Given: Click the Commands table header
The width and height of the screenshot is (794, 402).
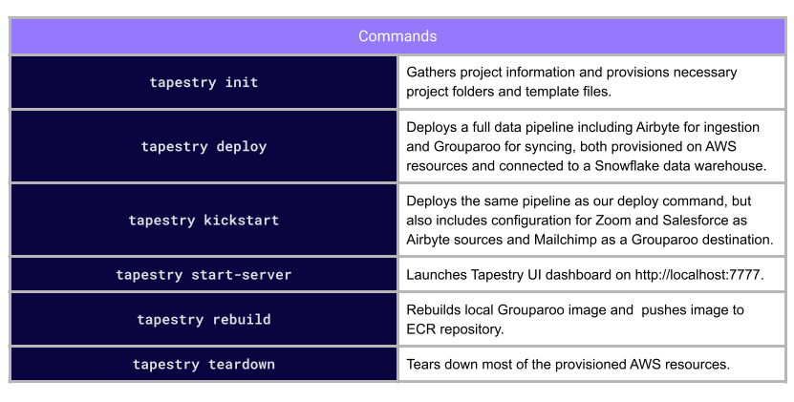Looking at the screenshot, I should click(x=397, y=36).
